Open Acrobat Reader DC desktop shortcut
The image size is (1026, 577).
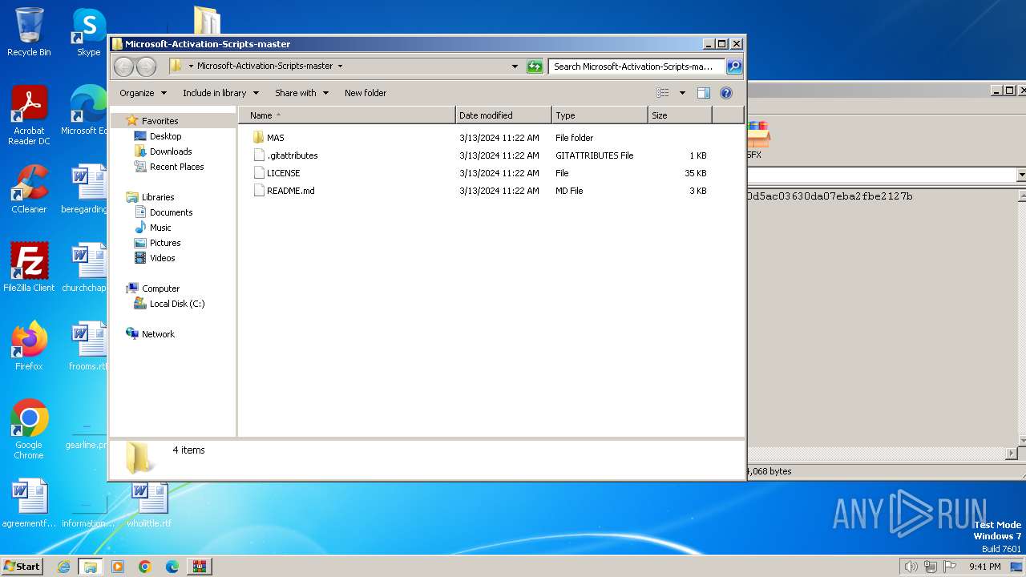point(29,115)
